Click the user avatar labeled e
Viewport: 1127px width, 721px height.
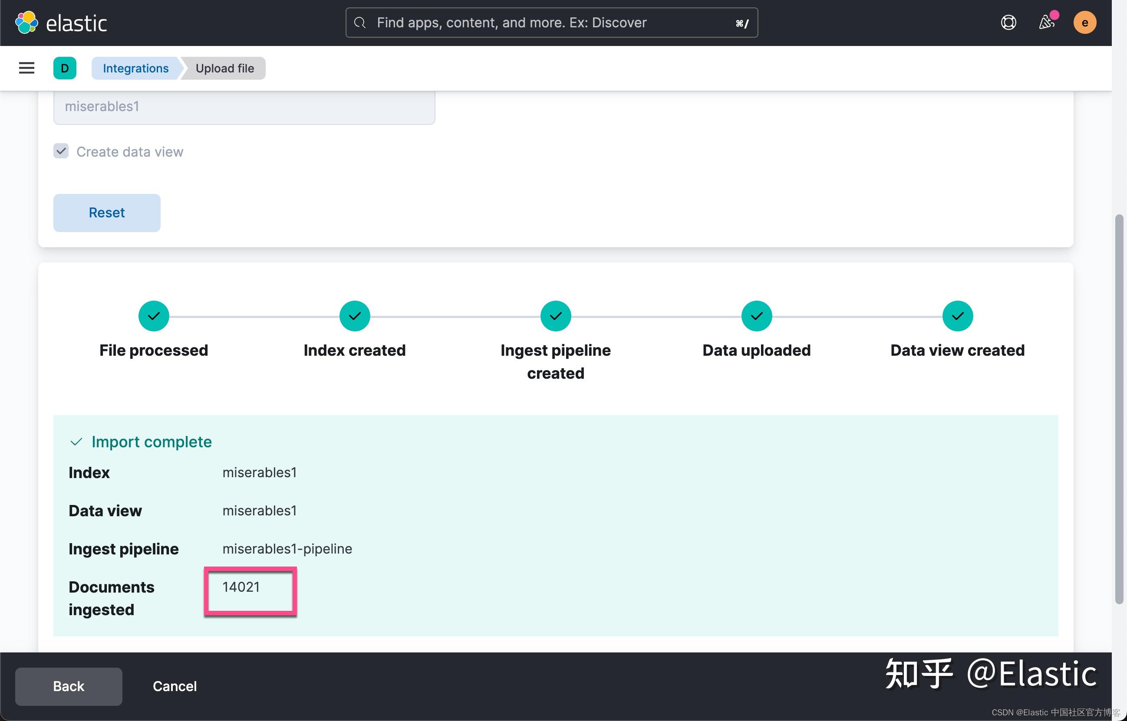(1085, 22)
